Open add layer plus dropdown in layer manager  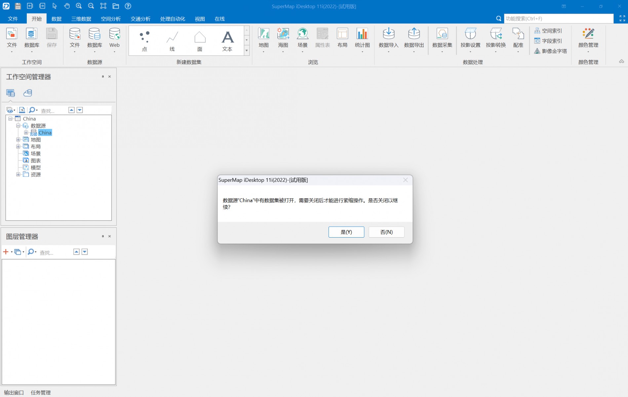[x=8, y=252]
